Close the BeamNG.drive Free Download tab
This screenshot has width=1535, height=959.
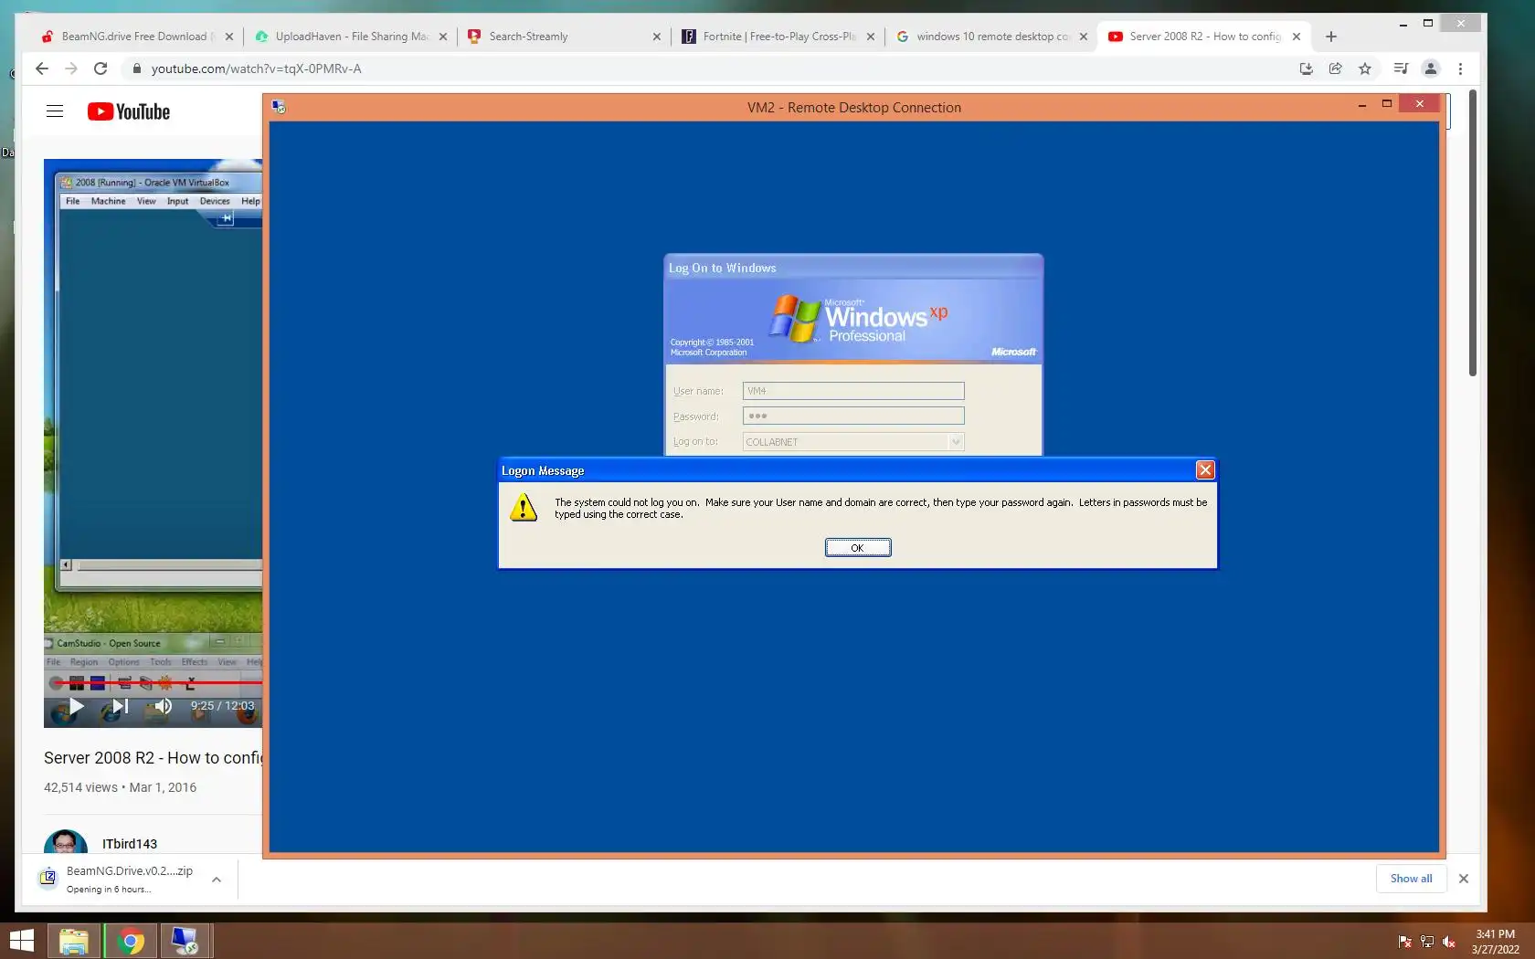[229, 37]
